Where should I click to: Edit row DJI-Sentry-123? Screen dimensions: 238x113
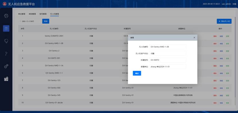coord(221,81)
